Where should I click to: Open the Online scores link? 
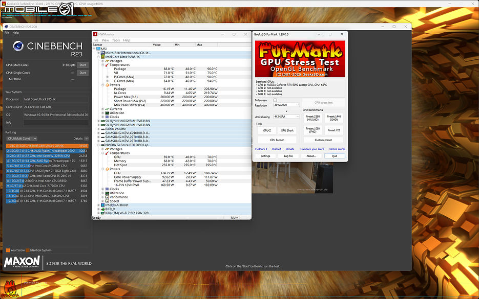coord(337,149)
